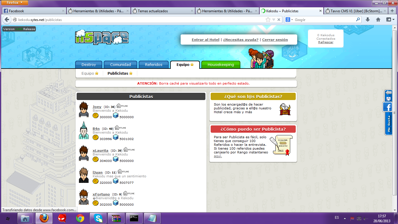The height and width of the screenshot is (224, 398).
Task: Open the Google search engine dropdown
Action: pyautogui.click(x=289, y=20)
